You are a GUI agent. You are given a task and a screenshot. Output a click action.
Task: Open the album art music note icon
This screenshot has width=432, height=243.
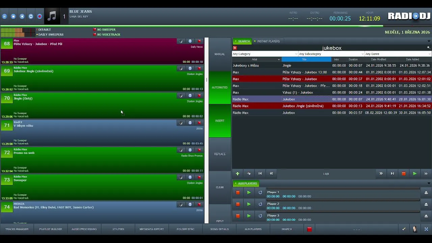pyautogui.click(x=52, y=16)
